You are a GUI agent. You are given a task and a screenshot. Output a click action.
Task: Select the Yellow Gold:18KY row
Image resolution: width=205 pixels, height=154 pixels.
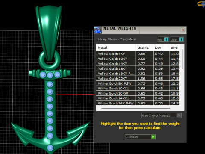138,68
